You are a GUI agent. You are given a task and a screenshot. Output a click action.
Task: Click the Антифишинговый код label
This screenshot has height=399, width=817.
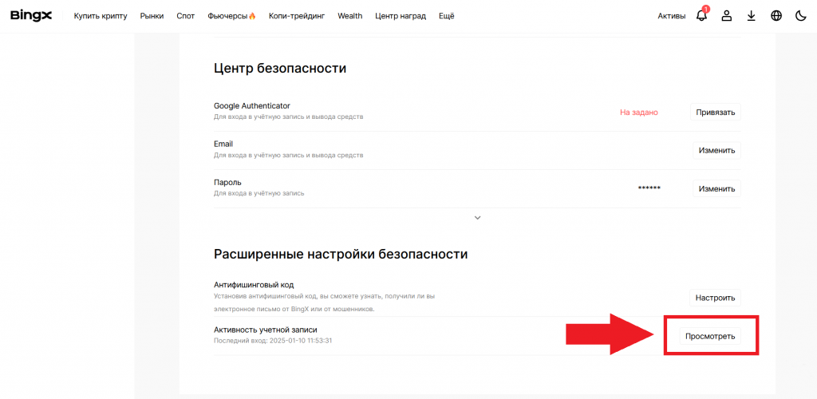coord(255,285)
